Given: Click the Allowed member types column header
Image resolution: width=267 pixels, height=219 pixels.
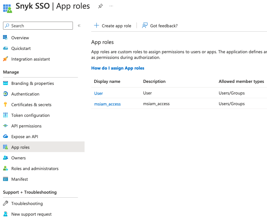Looking at the screenshot, I should pyautogui.click(x=241, y=82).
